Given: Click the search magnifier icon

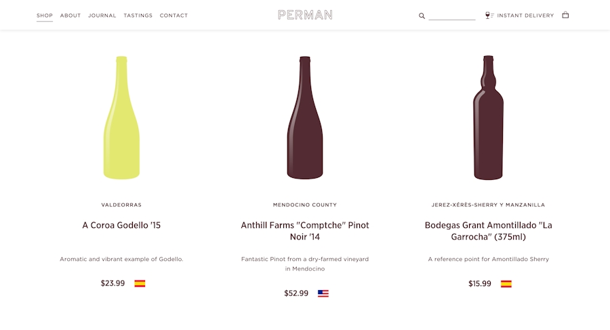Looking at the screenshot, I should (x=422, y=16).
